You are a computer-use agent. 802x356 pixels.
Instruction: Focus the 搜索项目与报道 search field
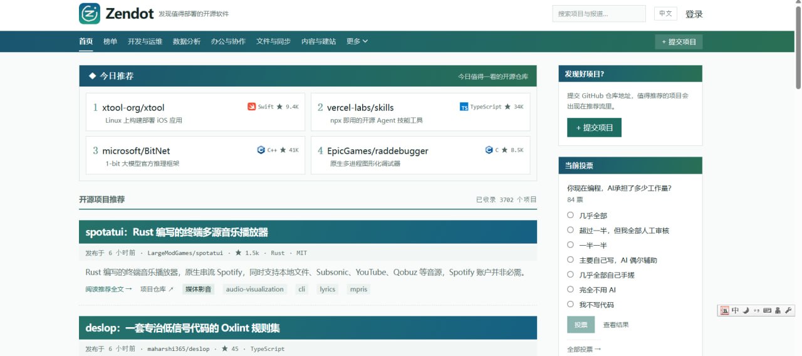(599, 13)
